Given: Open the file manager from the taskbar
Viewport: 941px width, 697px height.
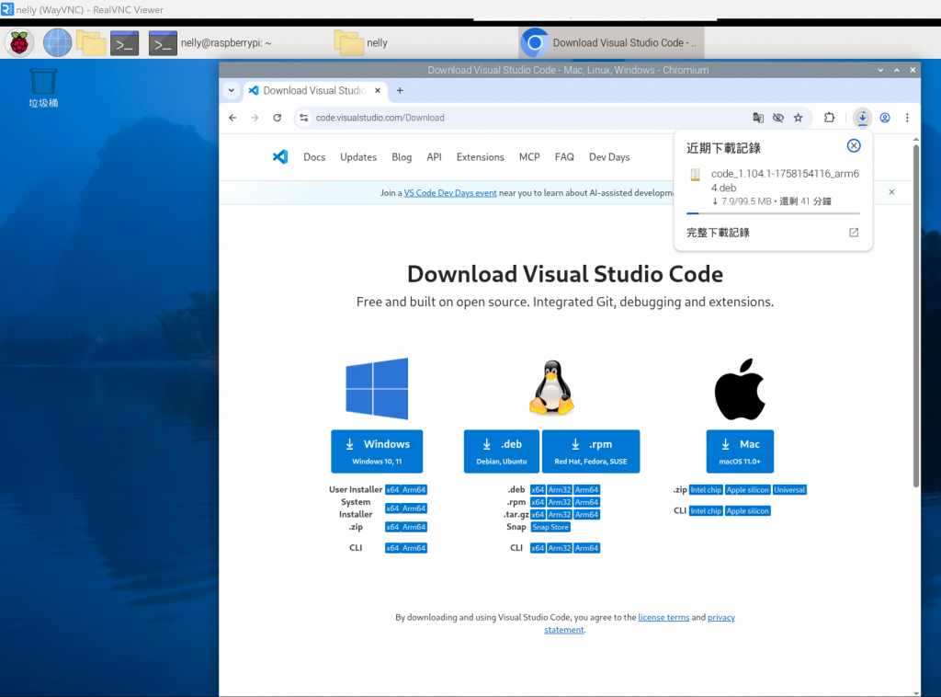Looking at the screenshot, I should tap(91, 42).
